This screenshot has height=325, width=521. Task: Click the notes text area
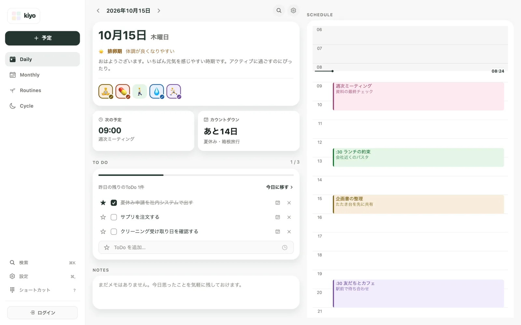[x=196, y=292]
